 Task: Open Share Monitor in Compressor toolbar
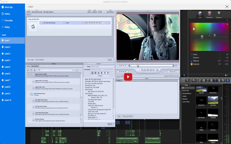[110, 11]
